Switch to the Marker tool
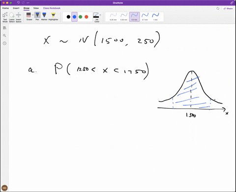Image resolution: width=236 pixels, height=192 pixels. point(44,16)
